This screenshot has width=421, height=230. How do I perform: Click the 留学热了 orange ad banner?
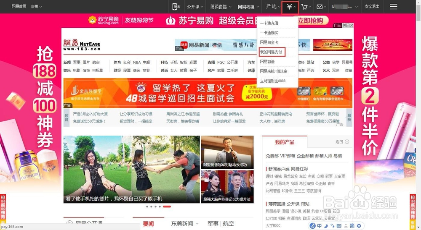coord(208,93)
